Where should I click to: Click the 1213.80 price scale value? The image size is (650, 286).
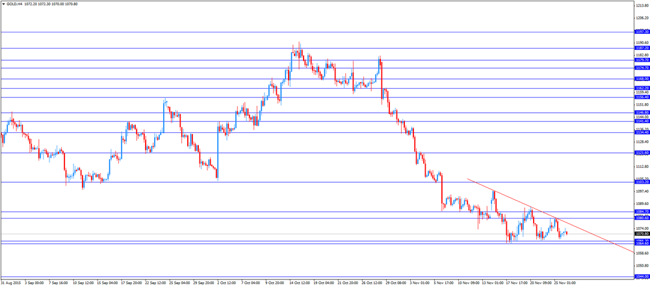642,5
